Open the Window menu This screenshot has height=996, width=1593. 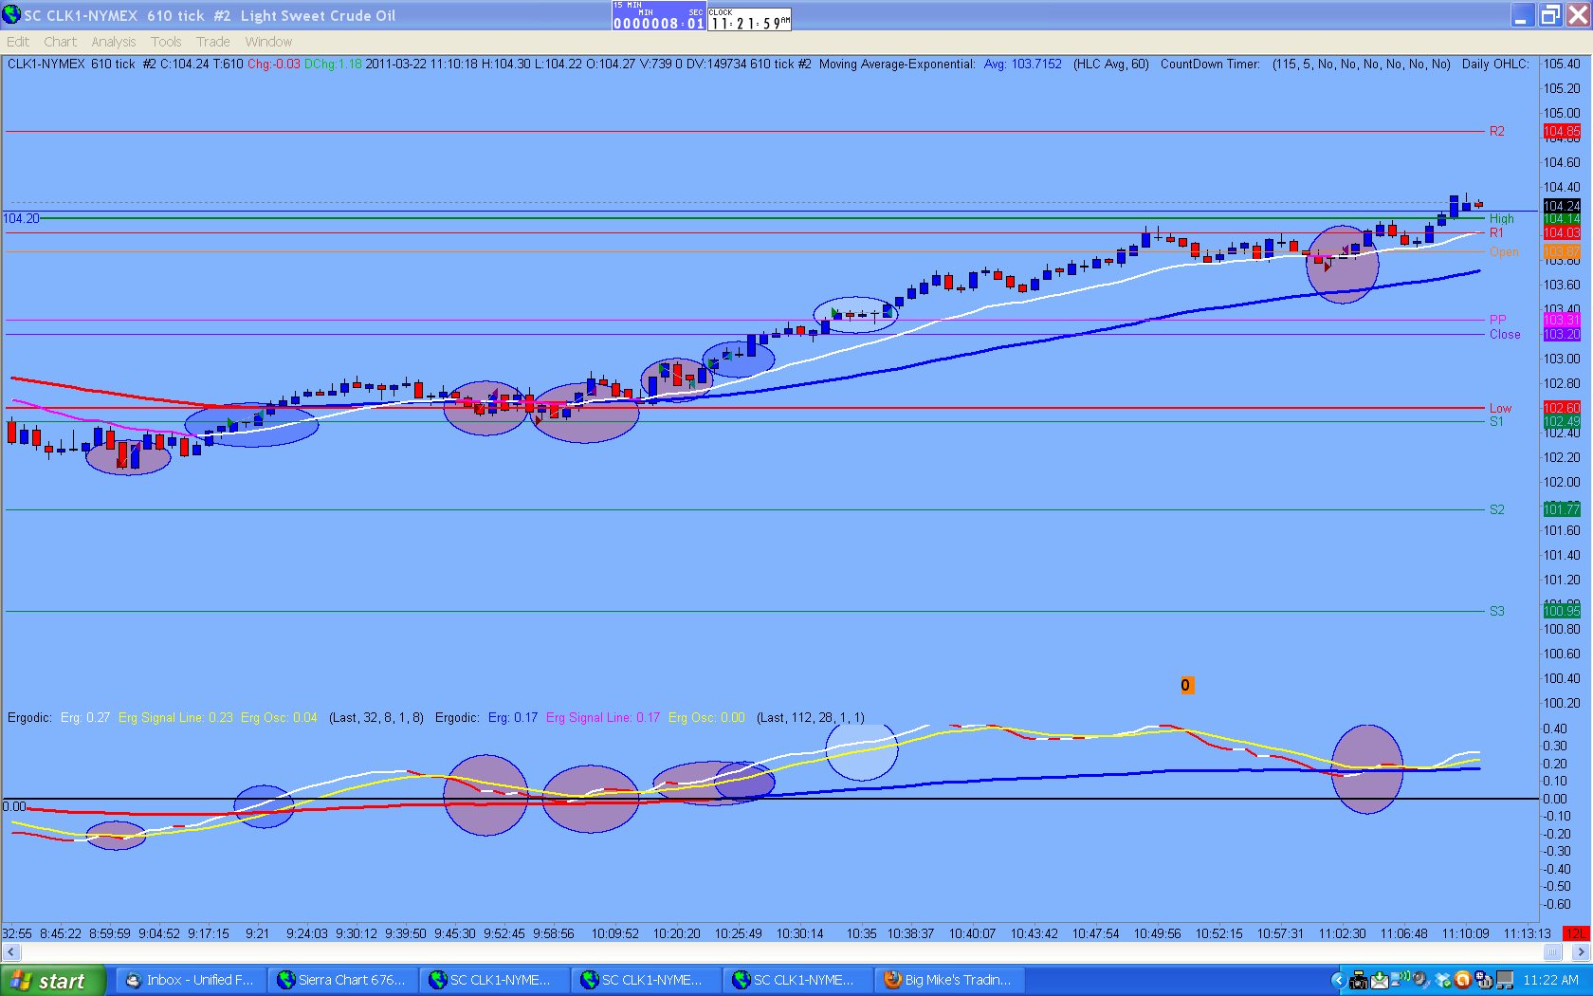tap(268, 42)
